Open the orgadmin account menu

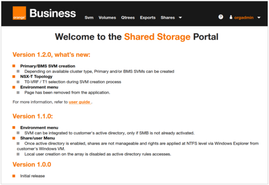coord(244,18)
